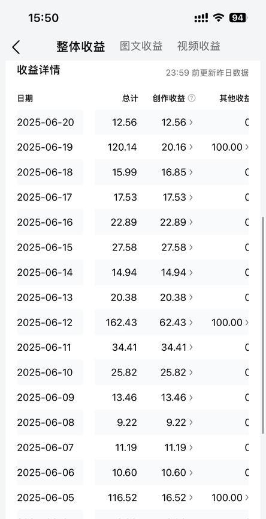Image resolution: width=266 pixels, height=519 pixels.
Task: Expand 创作收益 20.16 for 2025-06-19
Action: (177, 147)
